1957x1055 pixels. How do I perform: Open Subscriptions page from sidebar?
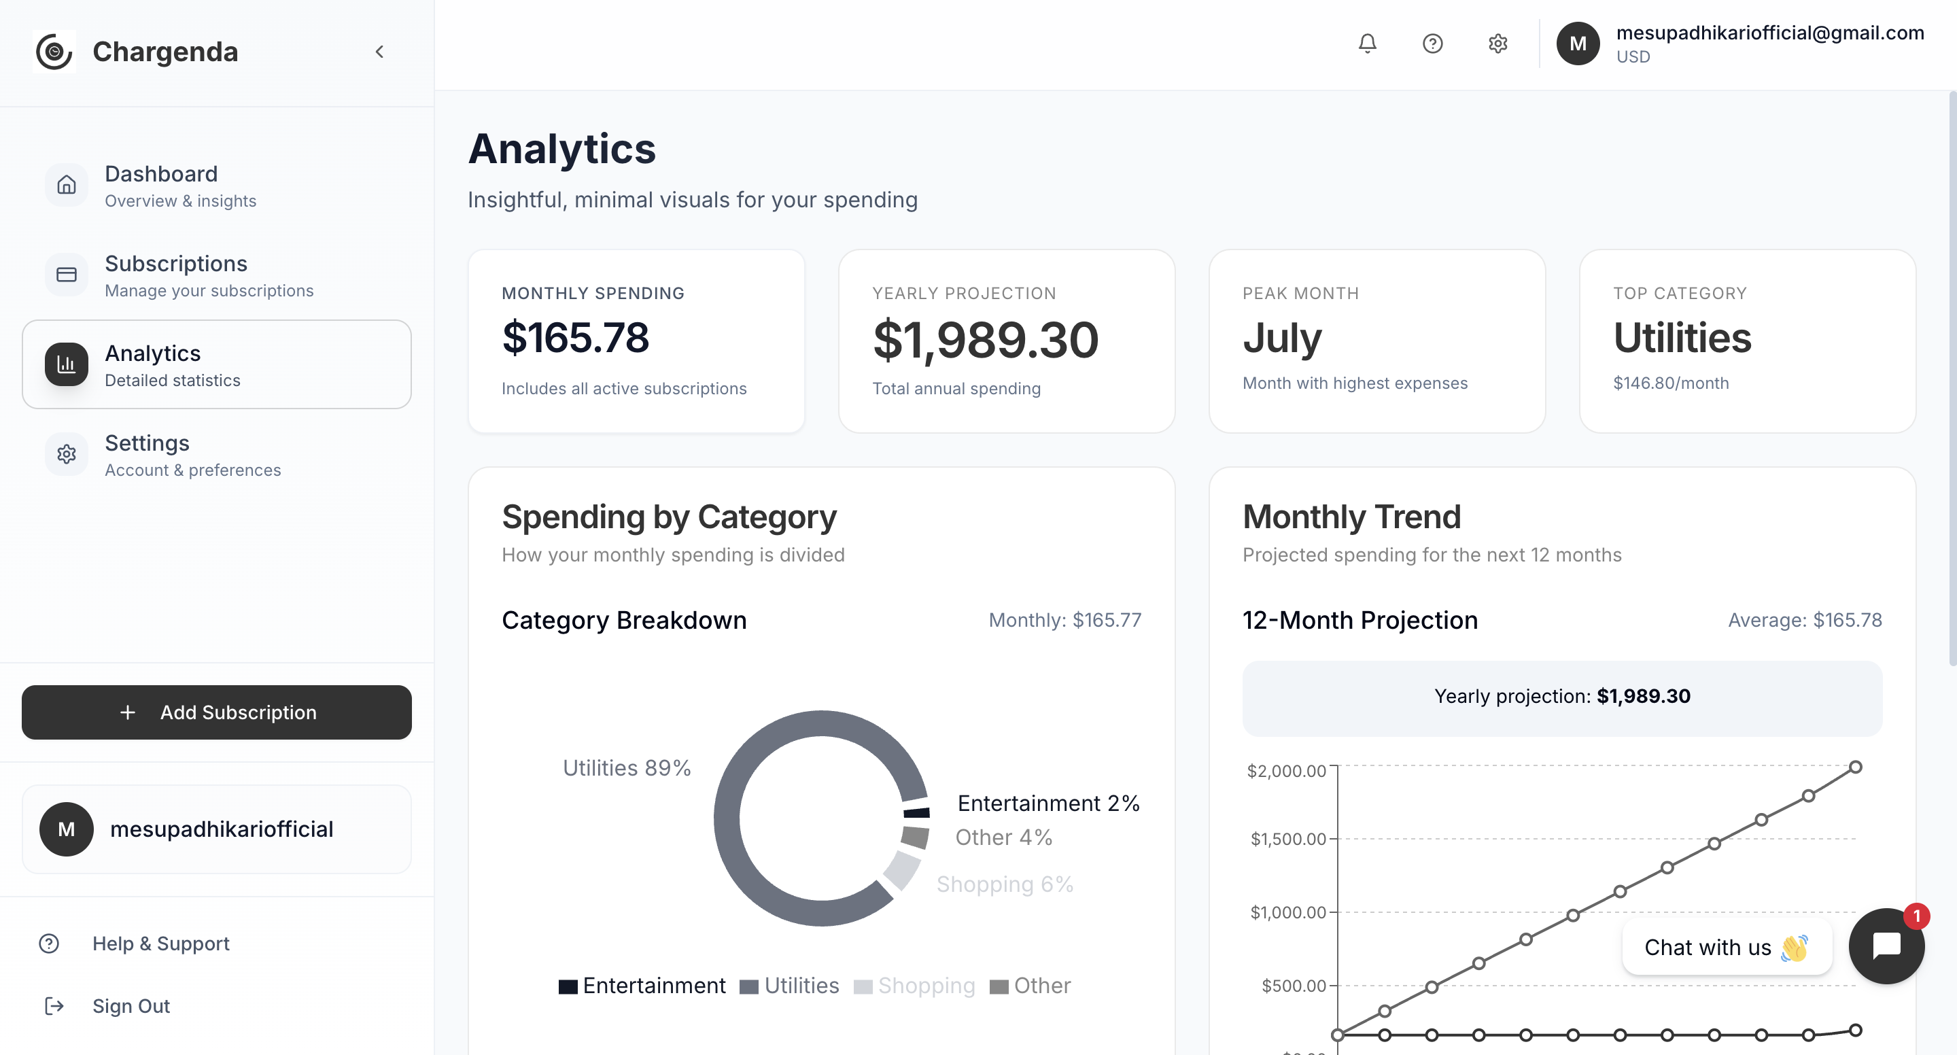(x=175, y=274)
